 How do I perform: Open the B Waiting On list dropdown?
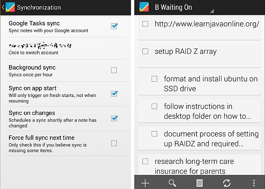(x=184, y=8)
